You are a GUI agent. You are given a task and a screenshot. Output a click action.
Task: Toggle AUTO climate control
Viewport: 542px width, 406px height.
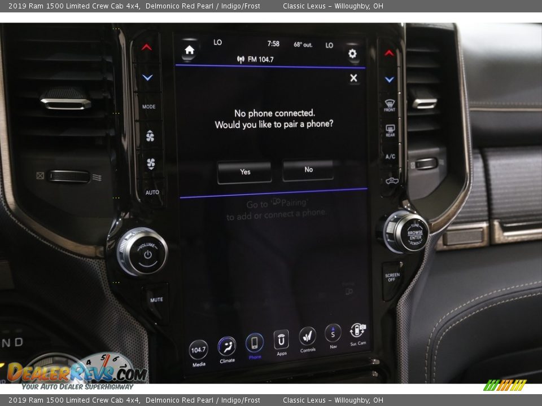click(152, 192)
